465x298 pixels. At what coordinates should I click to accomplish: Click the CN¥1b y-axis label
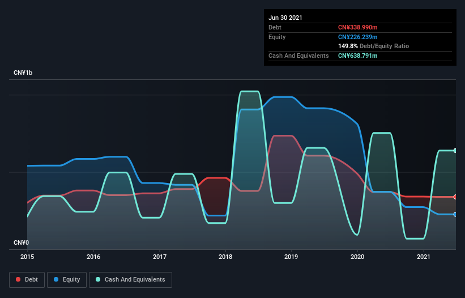23,73
